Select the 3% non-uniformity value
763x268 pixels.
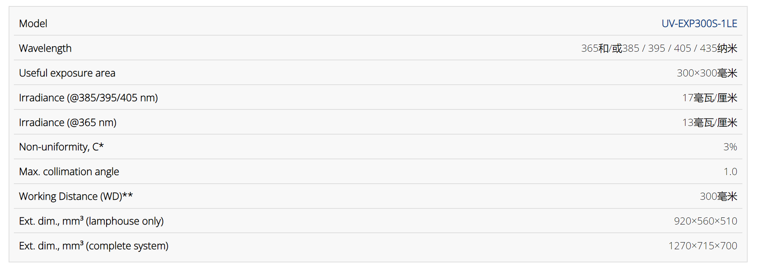tap(730, 147)
